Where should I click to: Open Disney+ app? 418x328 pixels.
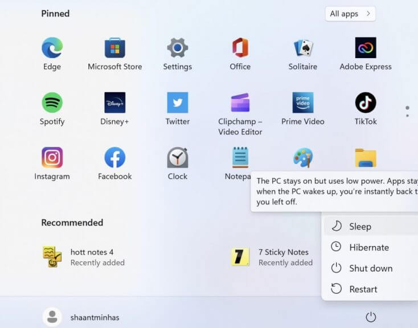[114, 109]
